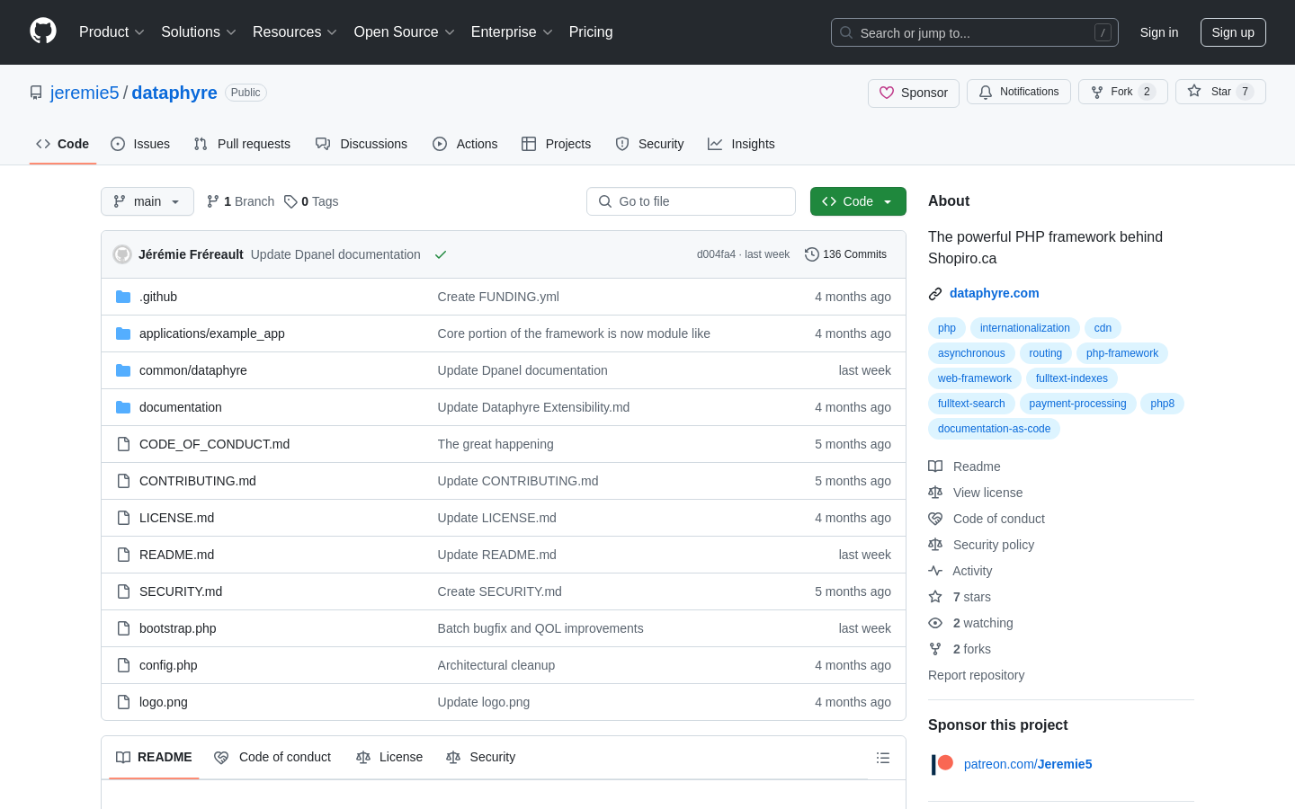Open bootstrap.php file

(x=178, y=628)
